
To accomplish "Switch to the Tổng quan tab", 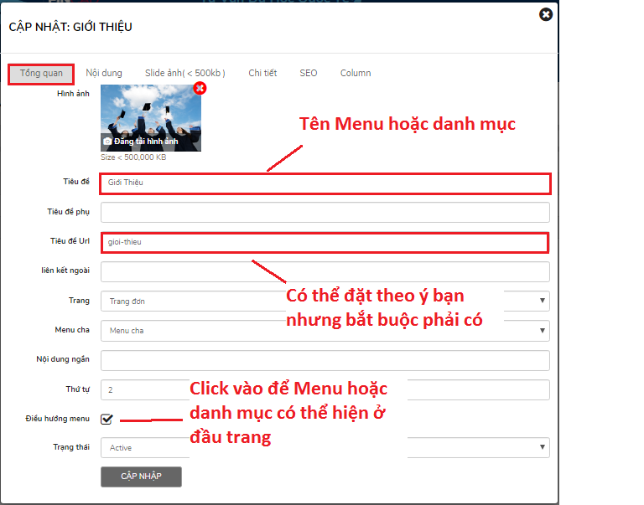I will click(x=41, y=74).
